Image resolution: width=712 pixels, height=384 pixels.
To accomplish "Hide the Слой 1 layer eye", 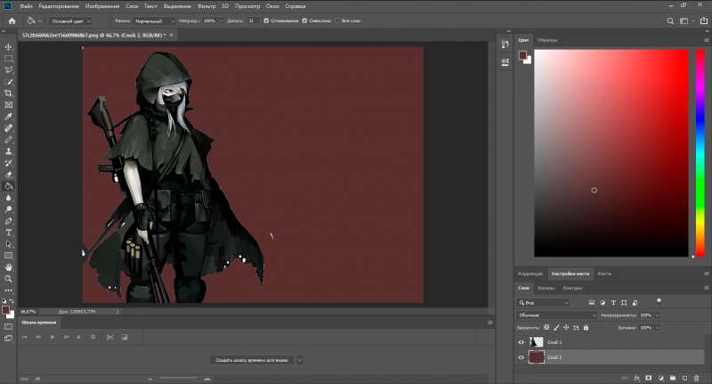I will (x=522, y=342).
